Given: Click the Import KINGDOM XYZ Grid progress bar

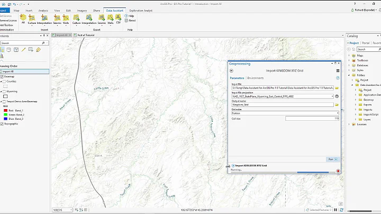Looking at the screenshot, I should click(282, 172).
